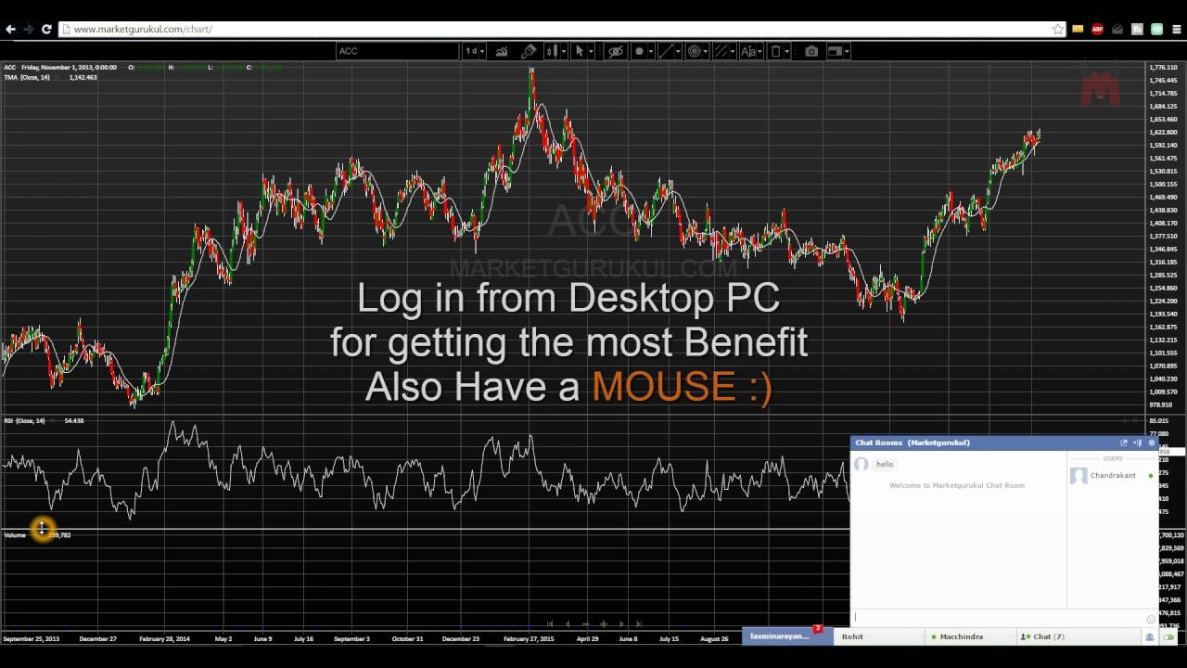Expand the cursor tool dropdown arrow
This screenshot has width=1187, height=668.
coord(591,52)
